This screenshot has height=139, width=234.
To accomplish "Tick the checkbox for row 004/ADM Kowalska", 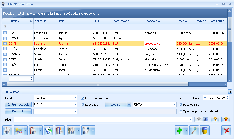I will pyautogui.click(x=5, y=49).
